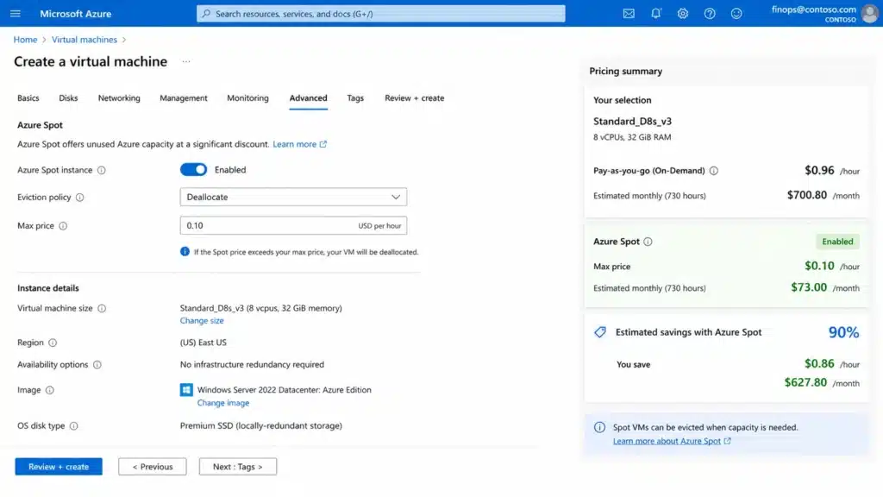Open portal settings gear
This screenshot has width=883, height=497.
tap(683, 14)
